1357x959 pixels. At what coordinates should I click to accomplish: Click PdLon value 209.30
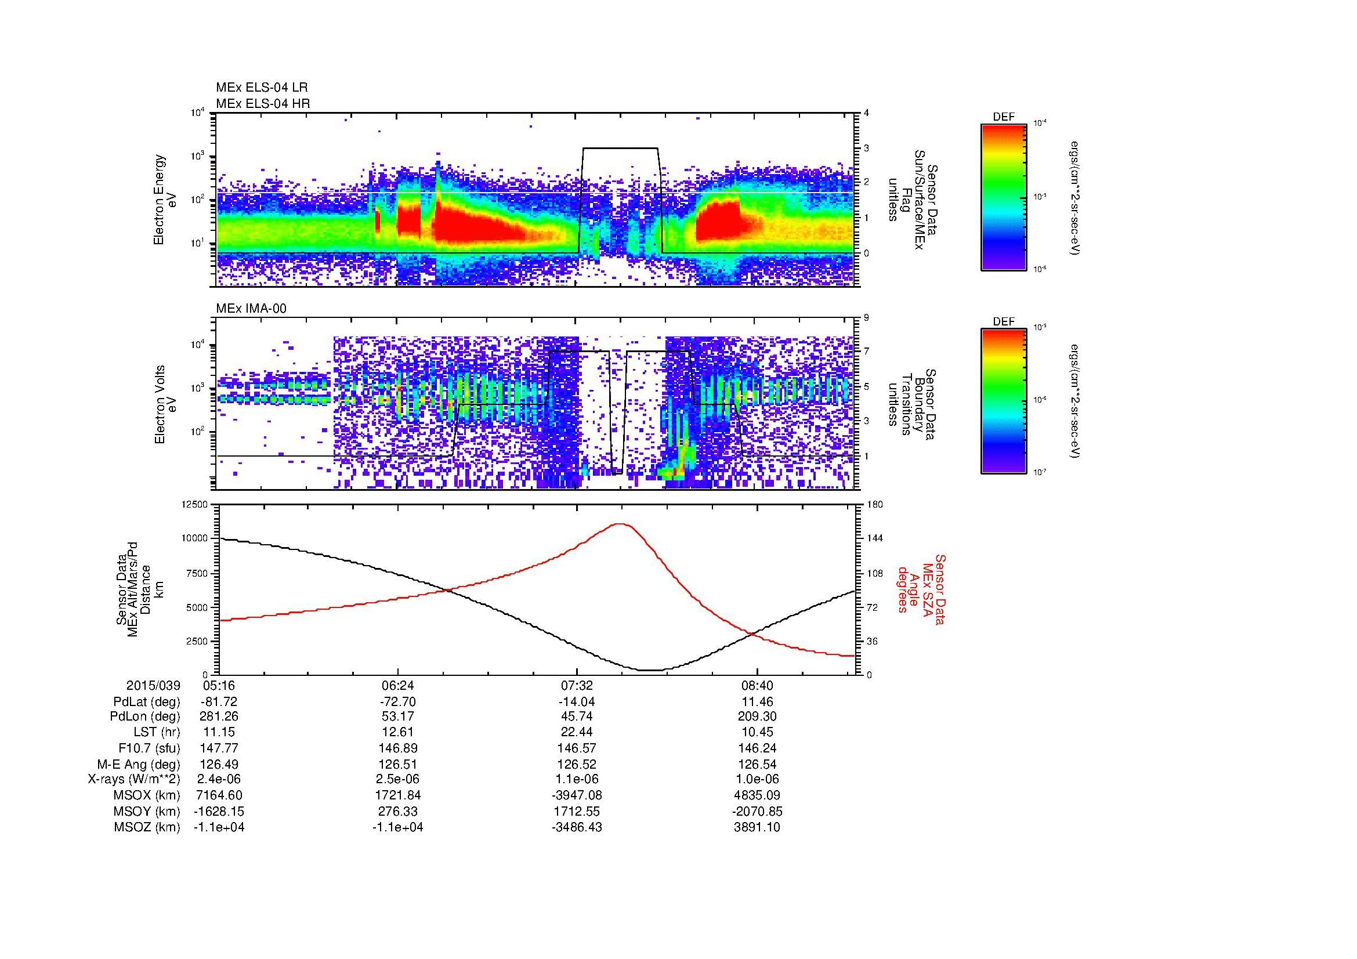coord(757,716)
